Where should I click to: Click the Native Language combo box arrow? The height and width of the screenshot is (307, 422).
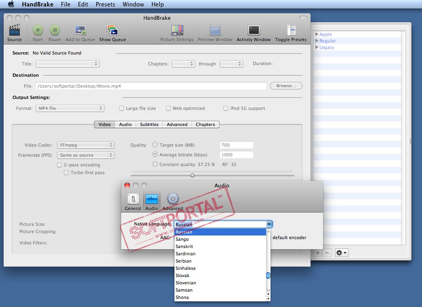coord(269,224)
